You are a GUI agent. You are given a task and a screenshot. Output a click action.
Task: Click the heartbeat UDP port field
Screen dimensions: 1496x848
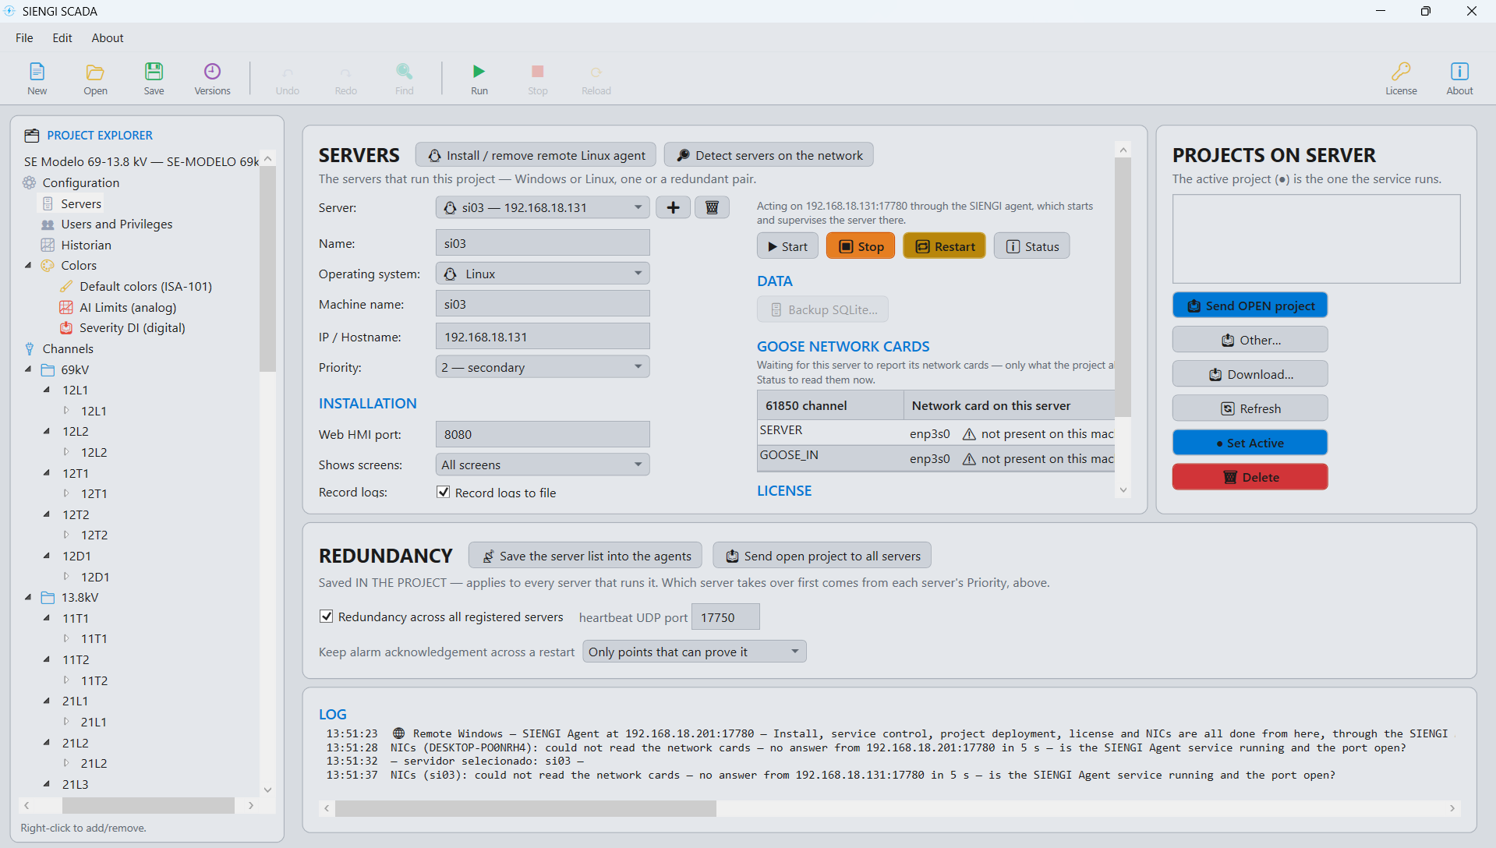(x=726, y=617)
